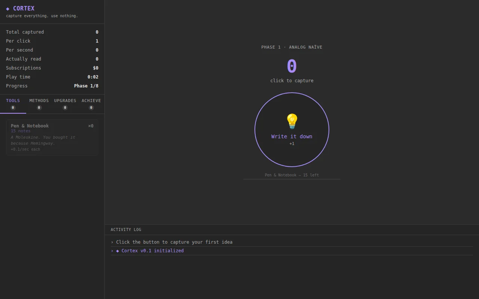Click the 'Total captured' stat row
The height and width of the screenshot is (299, 479).
tap(52, 32)
